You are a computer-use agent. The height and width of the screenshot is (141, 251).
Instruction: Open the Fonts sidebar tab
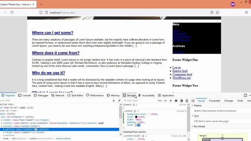[240, 101]
